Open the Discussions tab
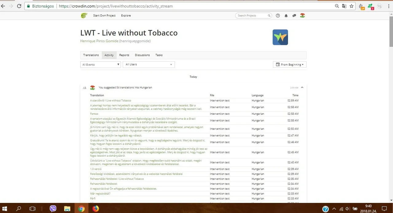 coord(142,55)
